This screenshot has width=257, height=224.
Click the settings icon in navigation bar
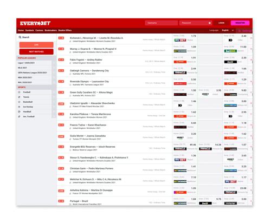click(240, 31)
